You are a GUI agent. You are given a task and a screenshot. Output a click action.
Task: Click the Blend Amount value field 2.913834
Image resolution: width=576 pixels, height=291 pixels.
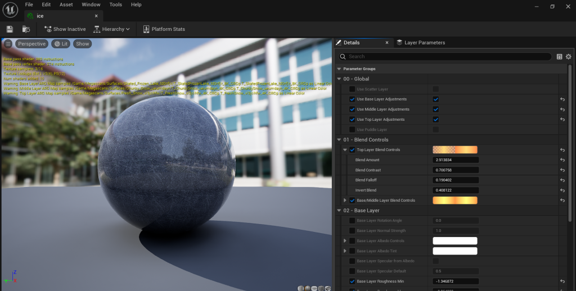coord(456,160)
